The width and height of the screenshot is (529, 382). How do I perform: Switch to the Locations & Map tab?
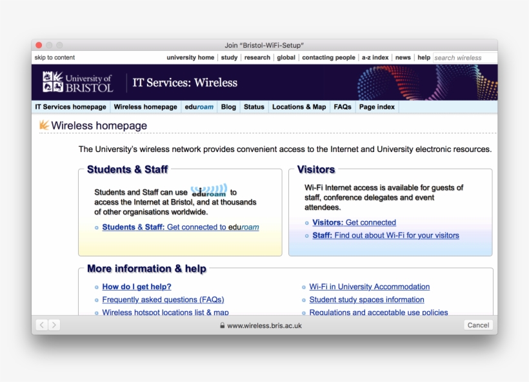(299, 107)
